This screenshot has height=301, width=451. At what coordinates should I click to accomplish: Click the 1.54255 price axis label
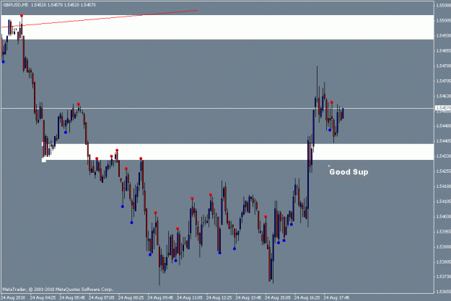coord(443,171)
